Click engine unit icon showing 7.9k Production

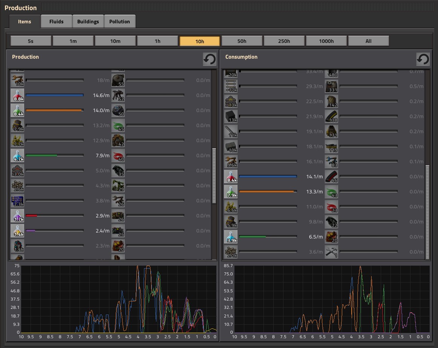tap(17, 126)
